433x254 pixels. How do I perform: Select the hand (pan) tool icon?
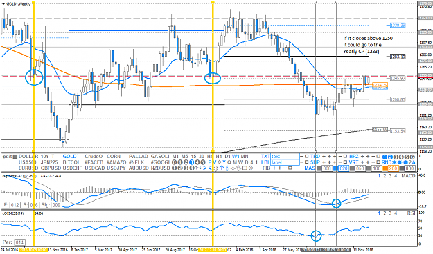[x=239, y=168]
